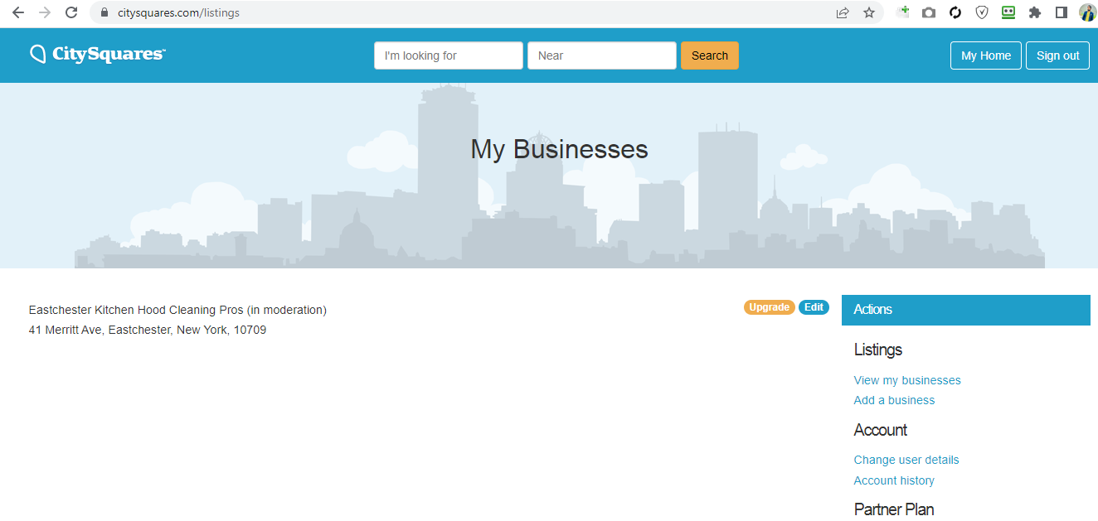Open the green robot extension icon

[x=1008, y=12]
